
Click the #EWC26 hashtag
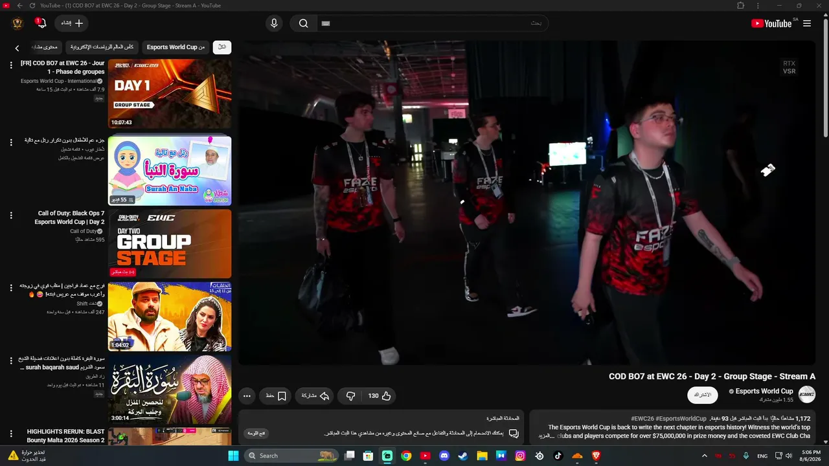[x=642, y=419]
